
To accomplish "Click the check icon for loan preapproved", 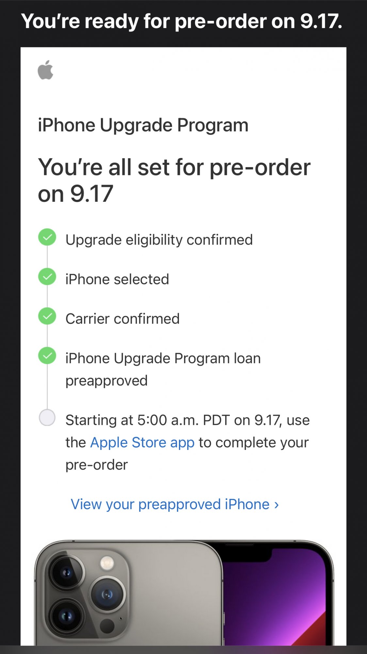I will 47,356.
